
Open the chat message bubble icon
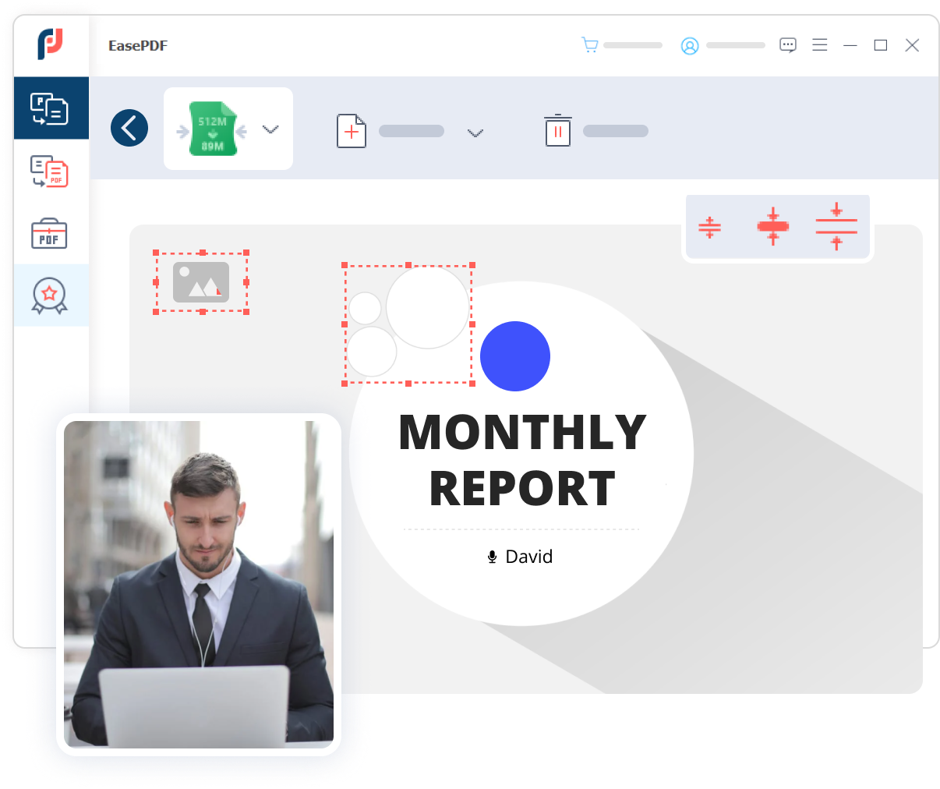pyautogui.click(x=787, y=44)
